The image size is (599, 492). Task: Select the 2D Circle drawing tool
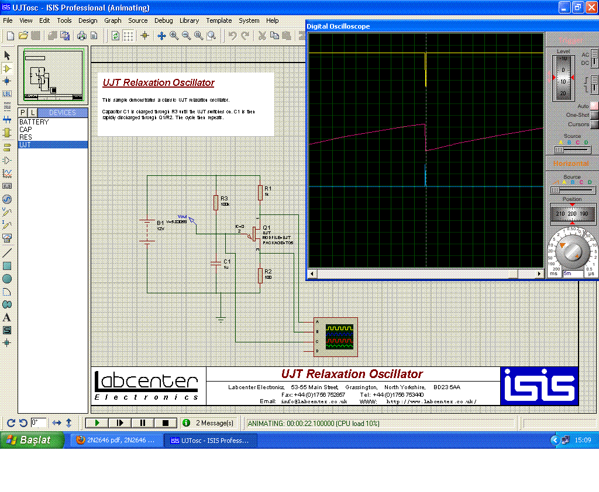click(x=7, y=279)
